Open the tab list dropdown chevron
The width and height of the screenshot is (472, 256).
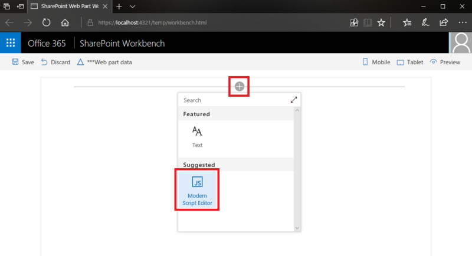pyautogui.click(x=132, y=6)
